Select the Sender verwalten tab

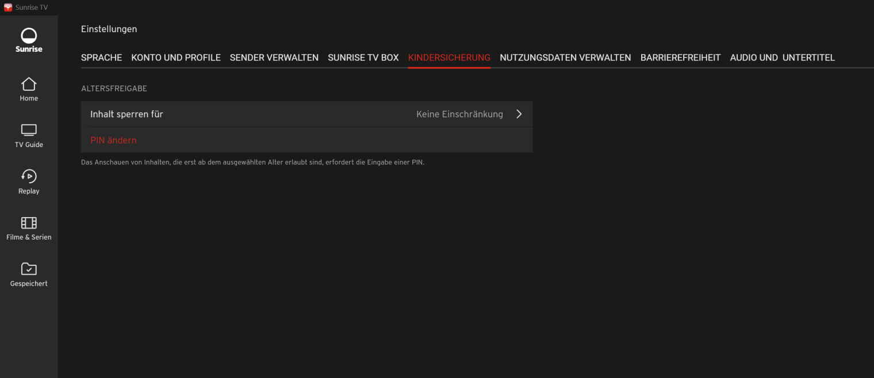click(x=274, y=57)
